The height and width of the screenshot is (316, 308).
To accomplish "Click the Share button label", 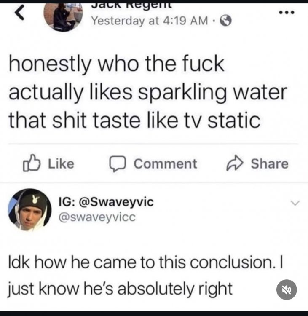I will click(x=270, y=163).
